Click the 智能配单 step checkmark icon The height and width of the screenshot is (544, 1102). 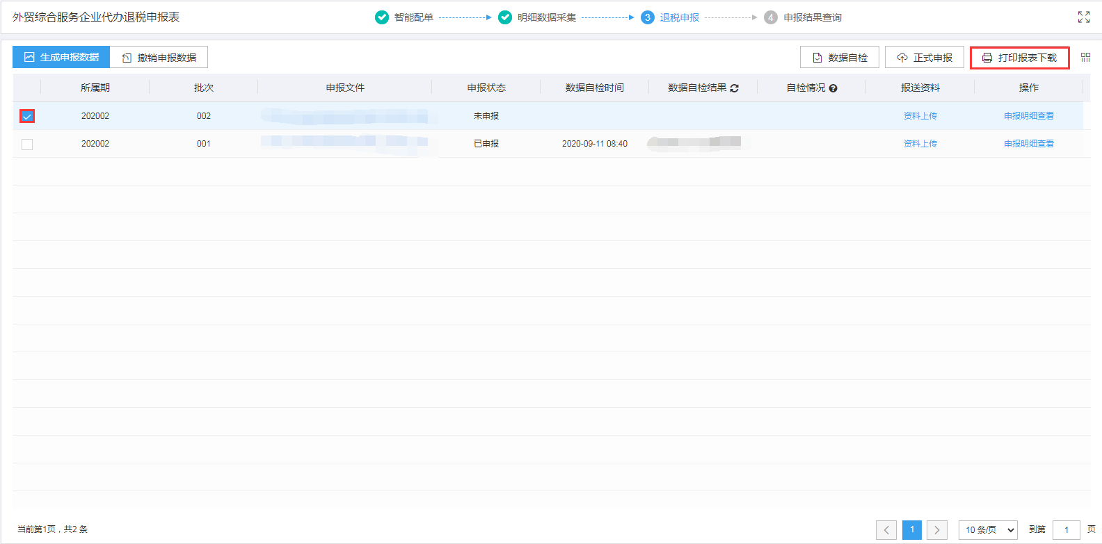pos(382,17)
